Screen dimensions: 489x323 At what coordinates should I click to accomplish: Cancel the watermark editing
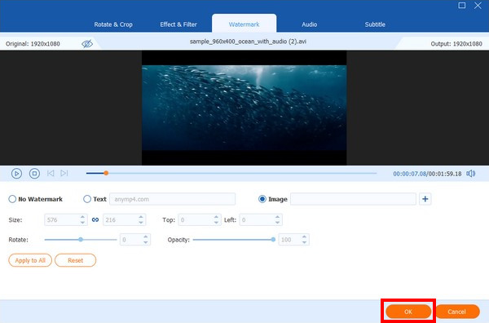point(457,312)
